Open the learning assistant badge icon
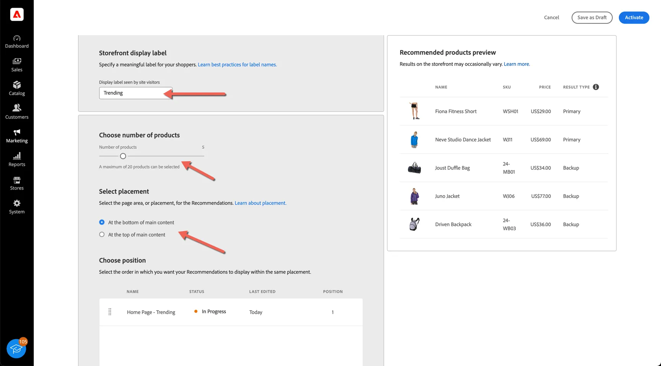This screenshot has width=661, height=366. pyautogui.click(x=16, y=348)
